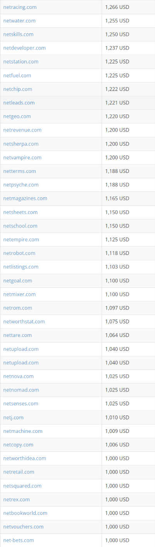This screenshot has width=155, height=547.
Task: Click netsquared.com in the list
Action: [x=22, y=486]
